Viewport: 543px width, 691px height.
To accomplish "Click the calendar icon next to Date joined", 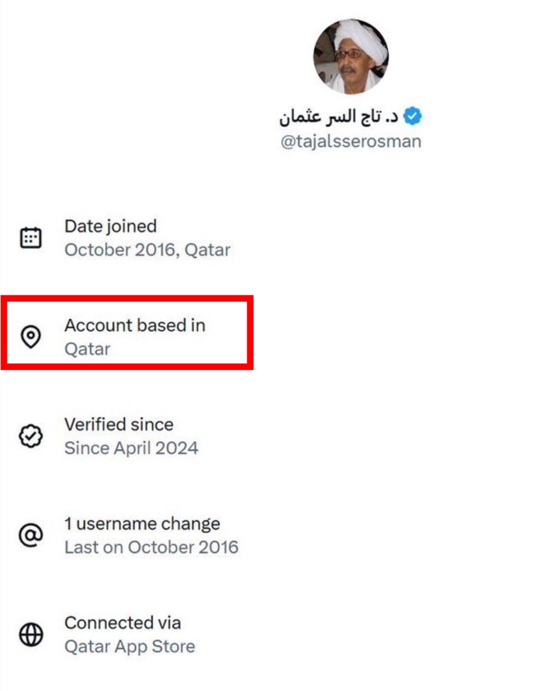I will pyautogui.click(x=31, y=238).
